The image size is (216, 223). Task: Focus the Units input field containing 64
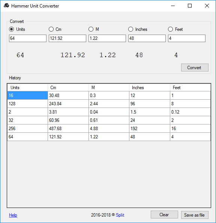point(28,38)
